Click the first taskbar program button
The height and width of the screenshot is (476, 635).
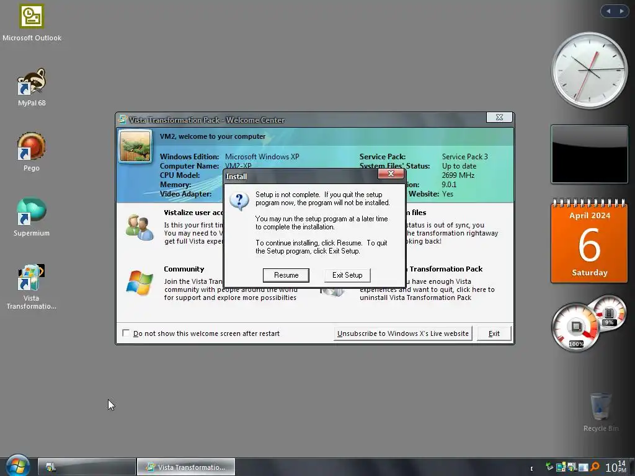point(87,467)
